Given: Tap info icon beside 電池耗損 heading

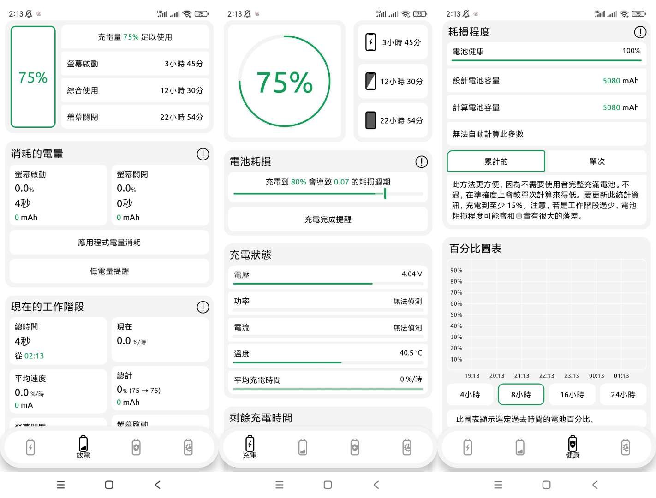Looking at the screenshot, I should (421, 162).
